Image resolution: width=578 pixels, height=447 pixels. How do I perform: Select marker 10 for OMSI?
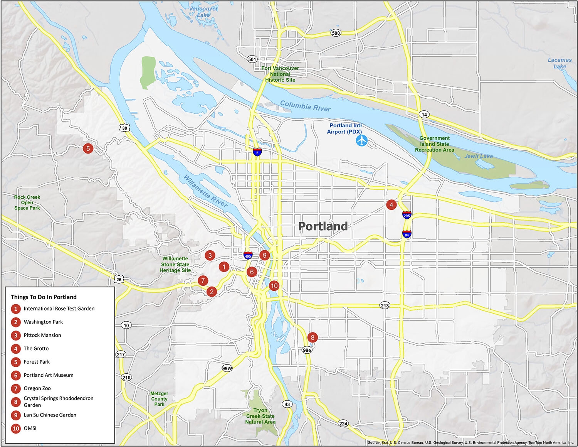coord(275,285)
